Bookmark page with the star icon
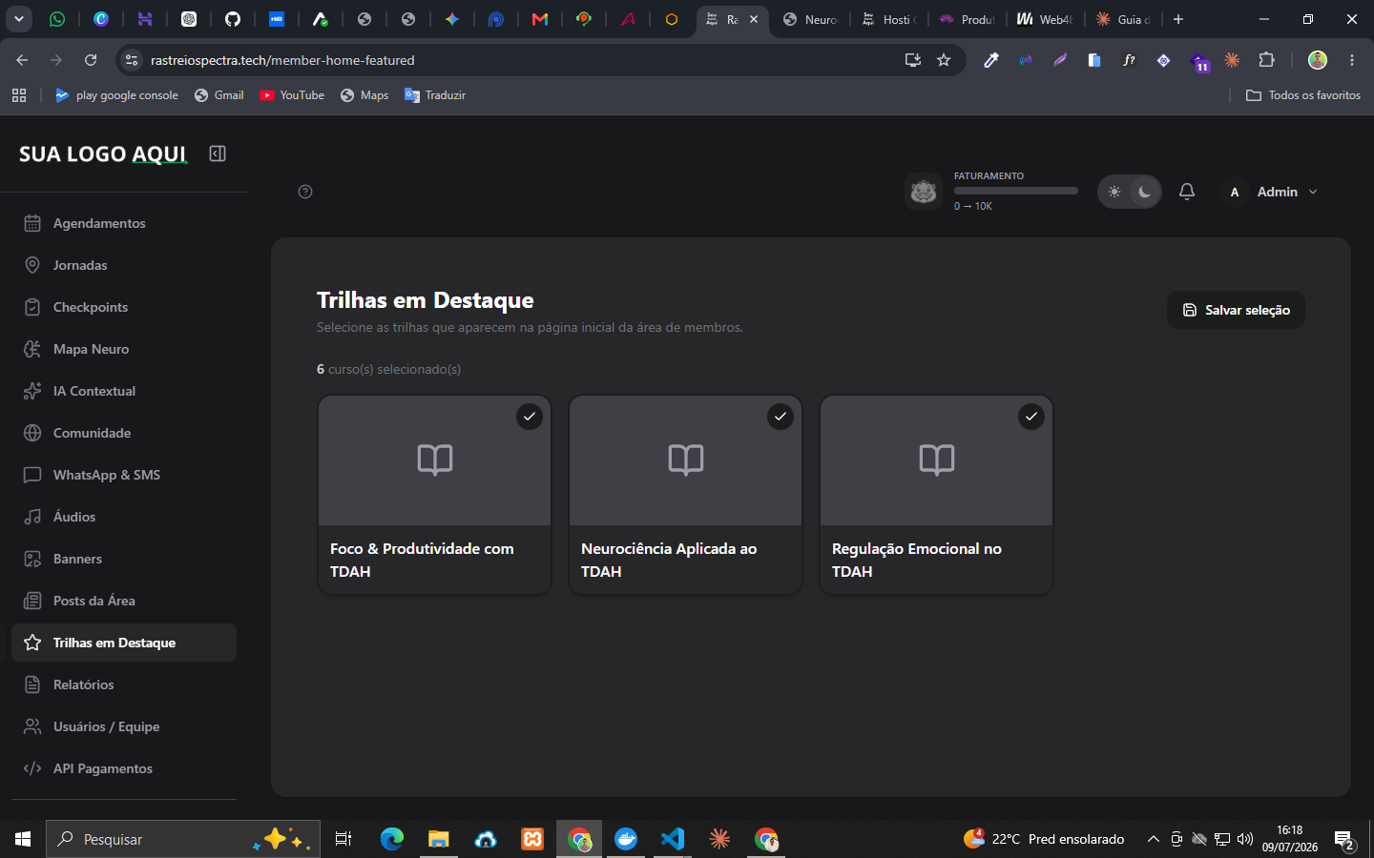This screenshot has width=1374, height=858. (944, 60)
